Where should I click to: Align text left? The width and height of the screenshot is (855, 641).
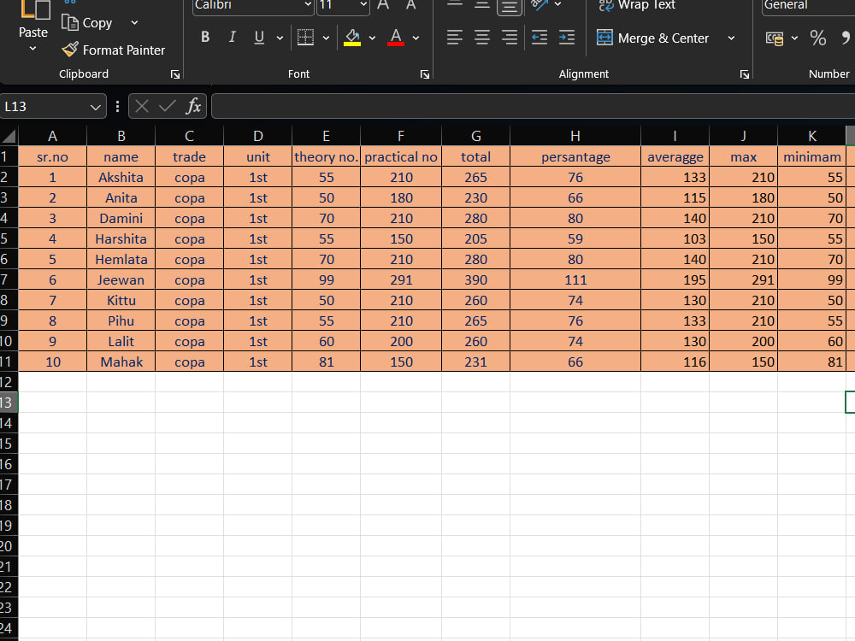coord(455,37)
